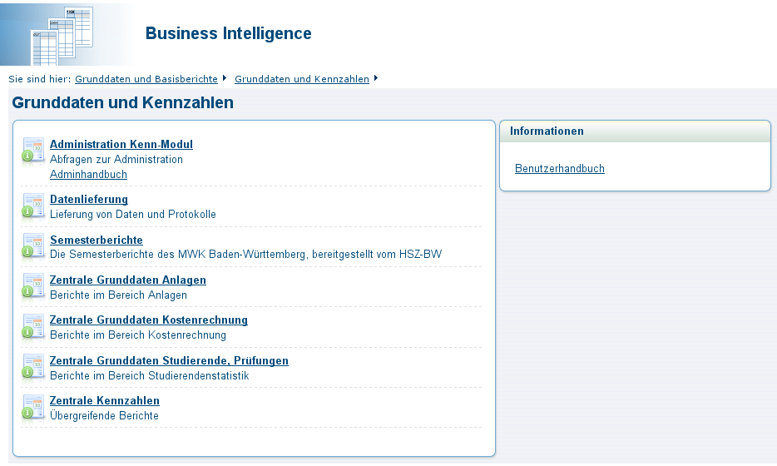Open the Administration Kenn-Modul link
This screenshot has width=777, height=466.
[x=121, y=144]
